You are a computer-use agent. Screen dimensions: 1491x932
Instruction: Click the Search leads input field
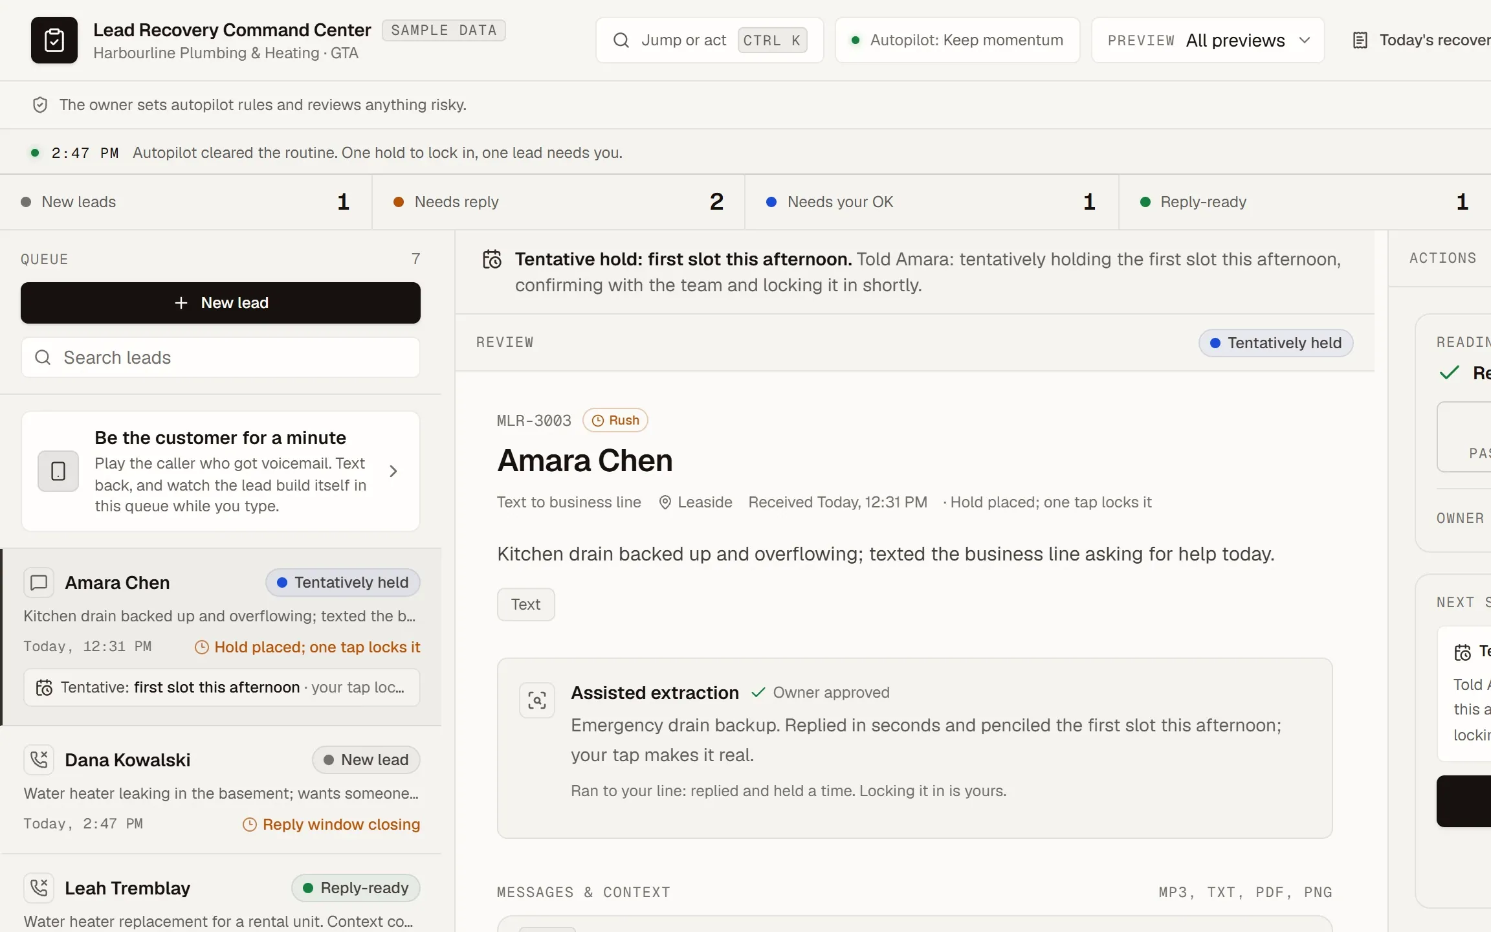tap(221, 357)
